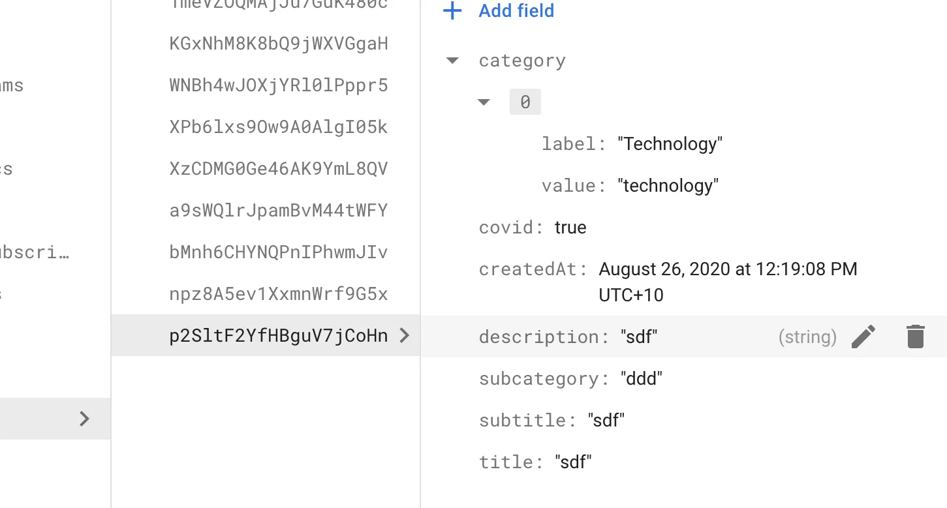Collapse the array index 0 arrow

coord(484,102)
